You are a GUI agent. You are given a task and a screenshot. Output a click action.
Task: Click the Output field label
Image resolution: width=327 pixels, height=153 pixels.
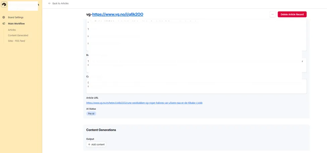[90, 139]
